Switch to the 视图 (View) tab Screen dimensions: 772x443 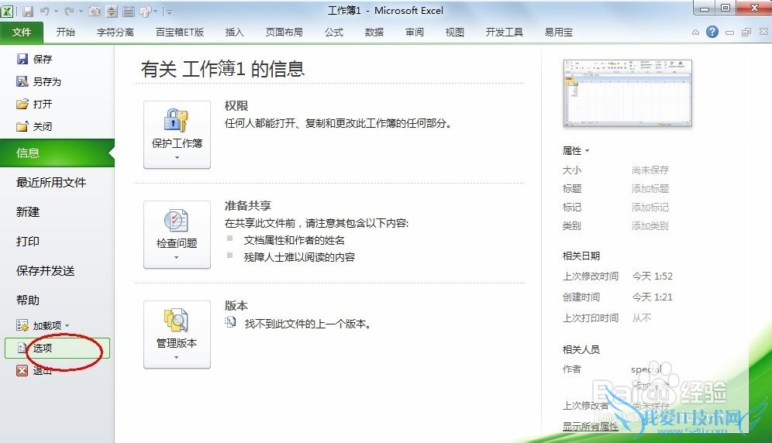[454, 33]
